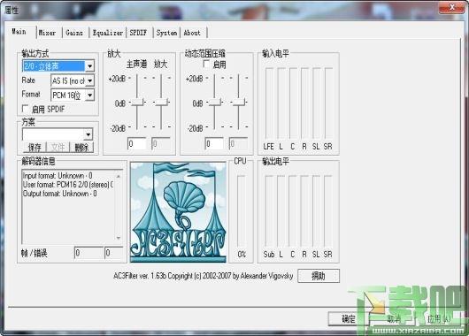Click the CPU 0% usage readout
The width and height of the screenshot is (469, 336).
(x=242, y=255)
